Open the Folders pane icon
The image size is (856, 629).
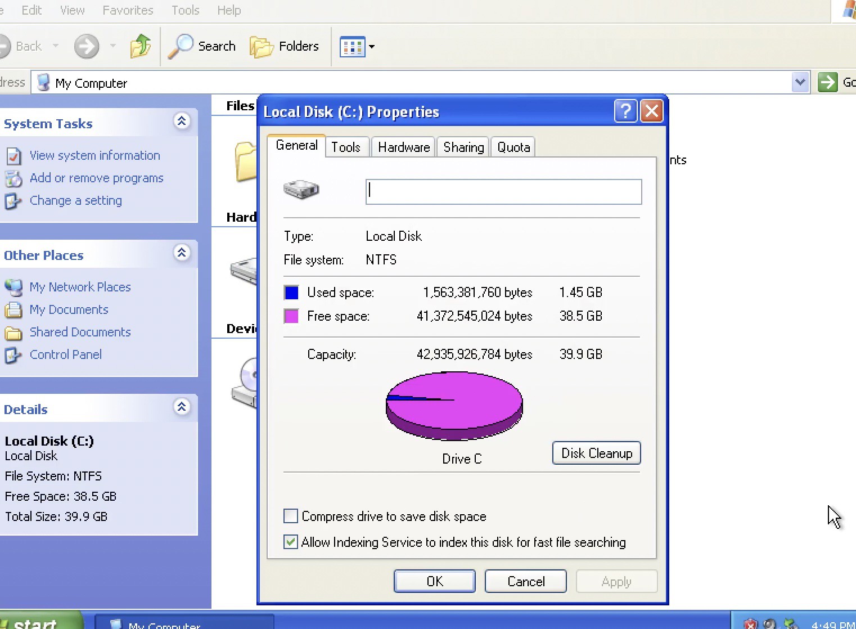[261, 47]
